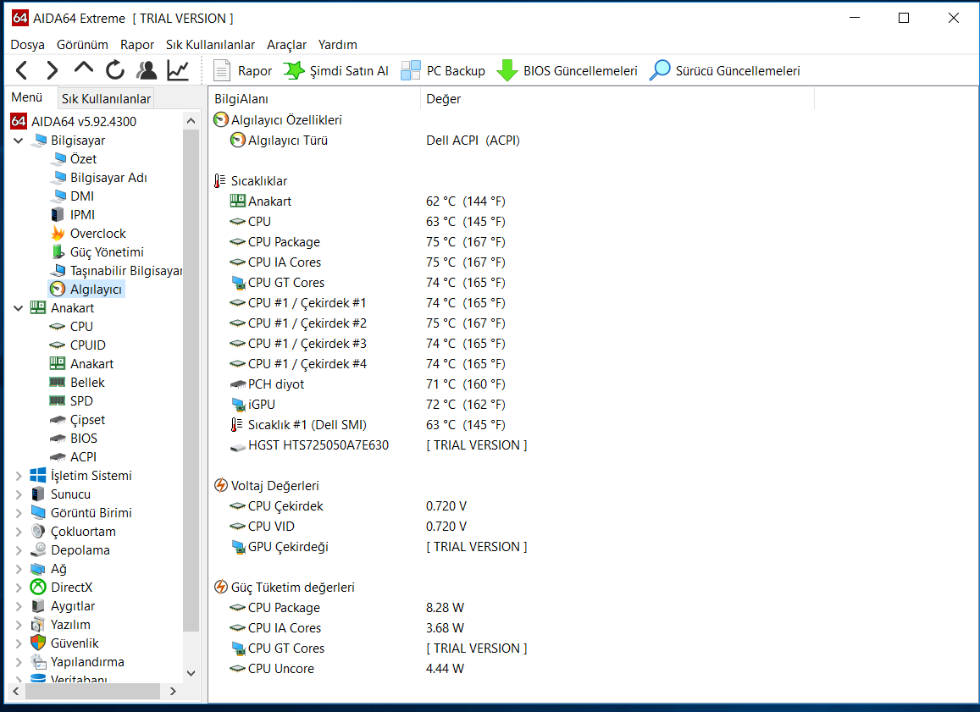The height and width of the screenshot is (712, 980).
Task: Select Overclock in the tree
Action: pyautogui.click(x=97, y=234)
